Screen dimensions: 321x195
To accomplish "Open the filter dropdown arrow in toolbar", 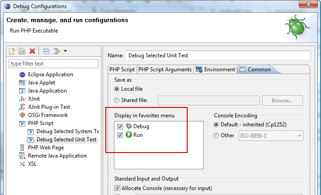I will tap(65, 51).
